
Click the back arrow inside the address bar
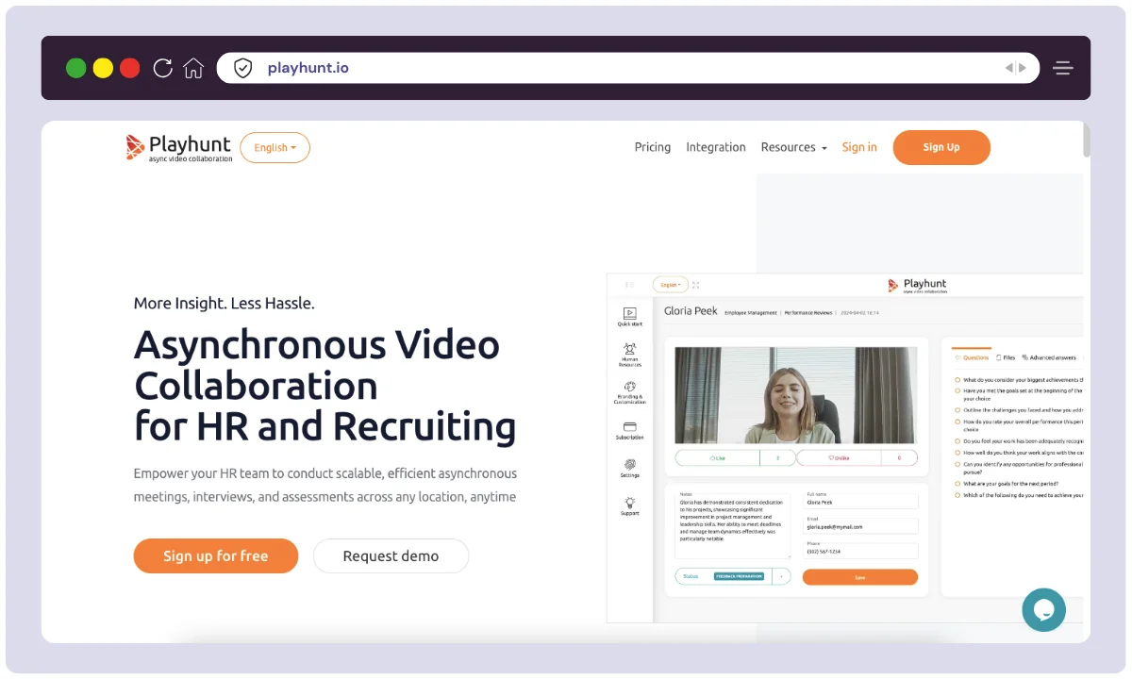1009,68
